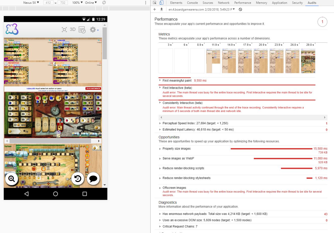Image resolution: width=334 pixels, height=233 pixels.
Task: Click the game settings gear icon
Action: 93,30
